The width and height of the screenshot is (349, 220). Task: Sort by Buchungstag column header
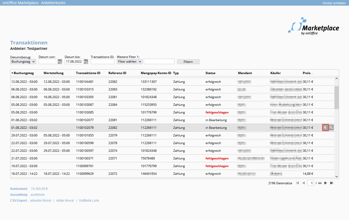click(x=24, y=73)
